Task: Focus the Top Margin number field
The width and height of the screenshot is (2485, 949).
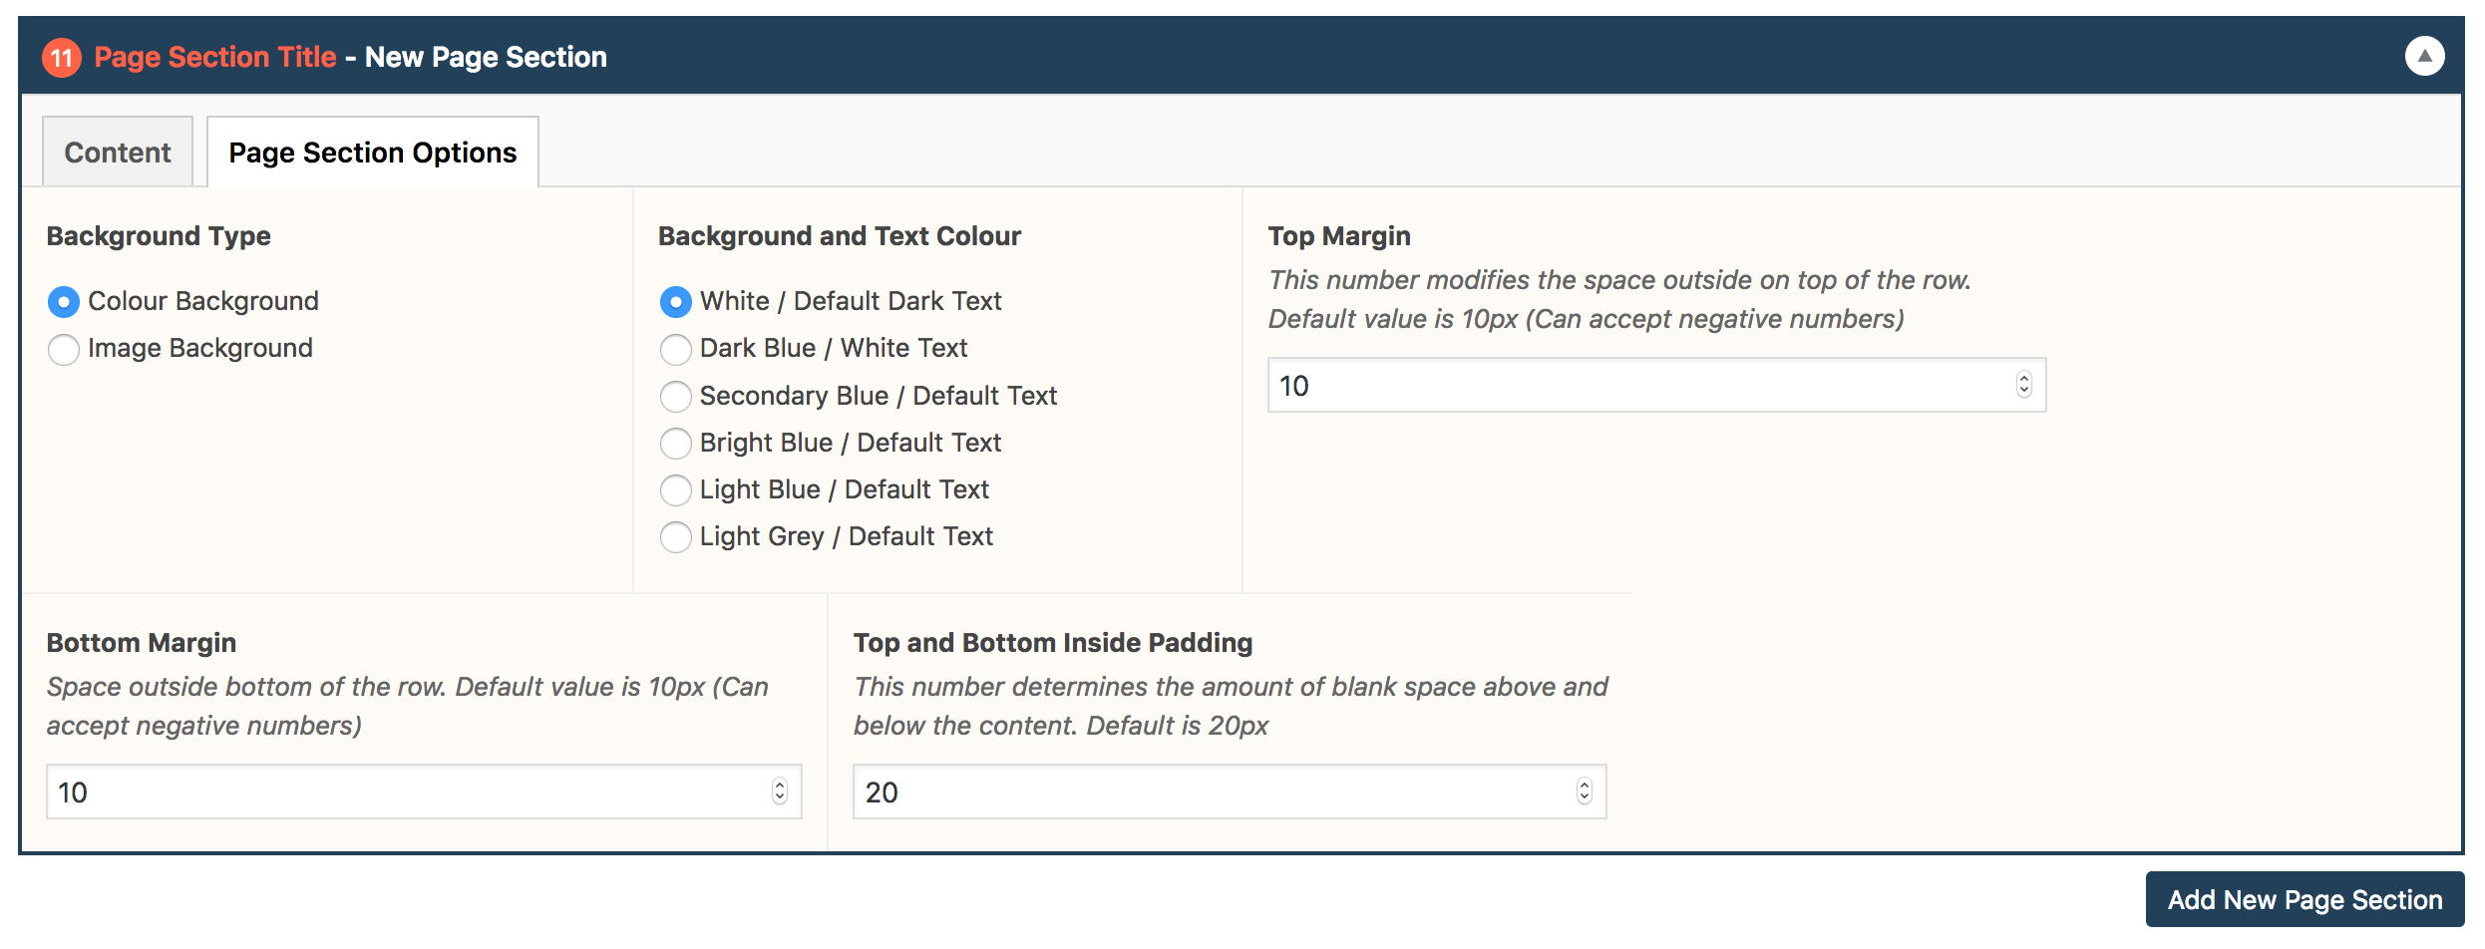Action: tap(1656, 385)
